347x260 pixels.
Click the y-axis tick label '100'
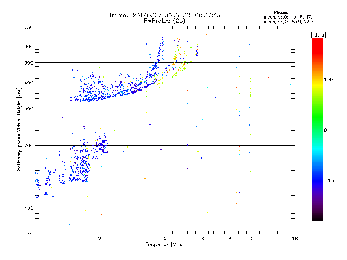click(x=29, y=208)
